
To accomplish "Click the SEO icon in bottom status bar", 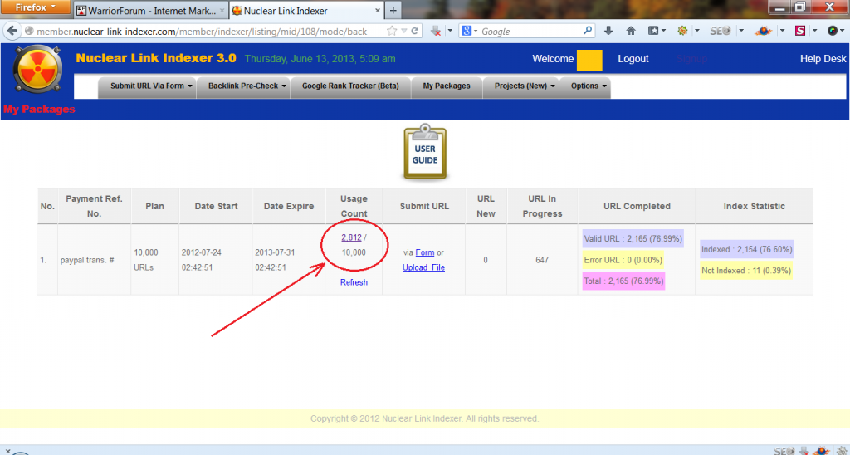I will point(783,451).
